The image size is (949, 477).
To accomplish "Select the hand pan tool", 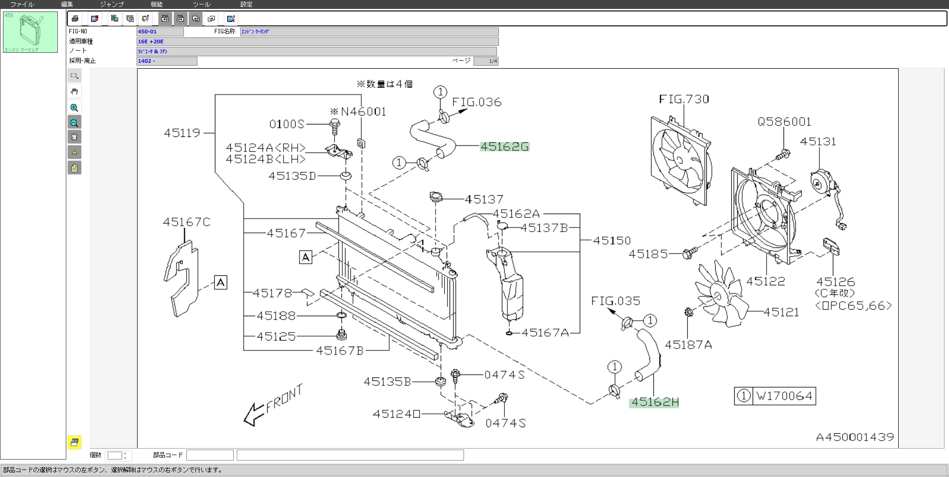I will [74, 91].
